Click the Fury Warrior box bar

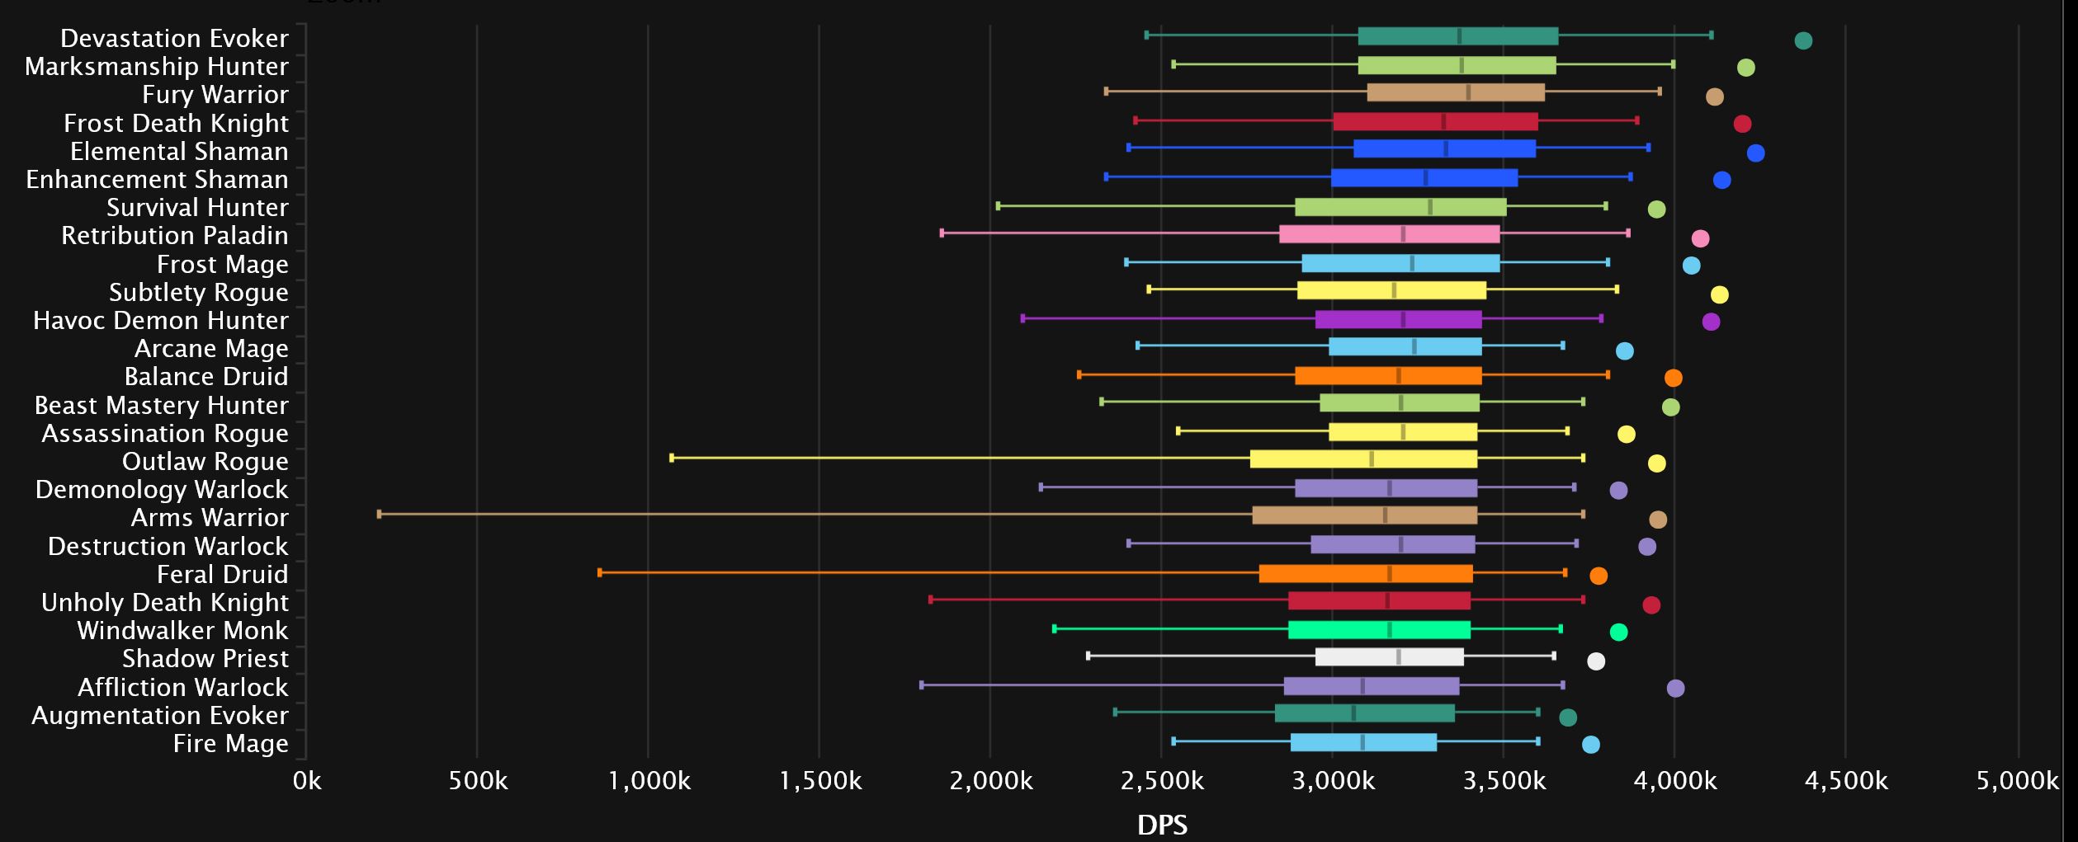(1456, 92)
